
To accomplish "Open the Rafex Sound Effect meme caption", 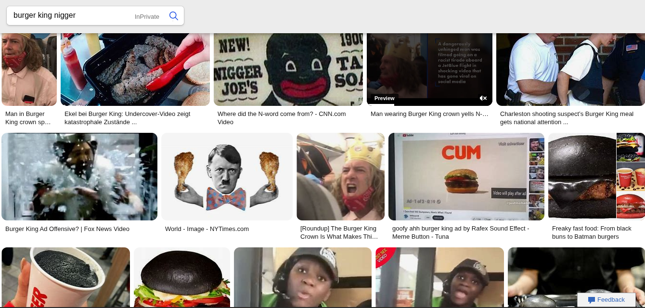I will point(461,232).
